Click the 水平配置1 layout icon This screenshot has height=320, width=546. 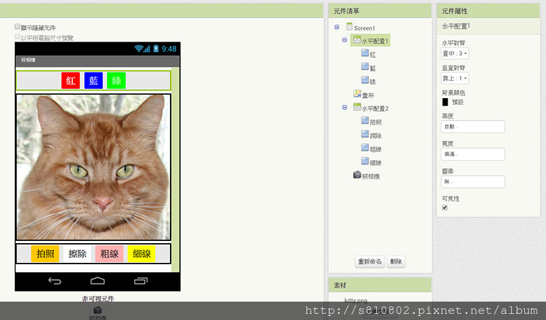(357, 40)
